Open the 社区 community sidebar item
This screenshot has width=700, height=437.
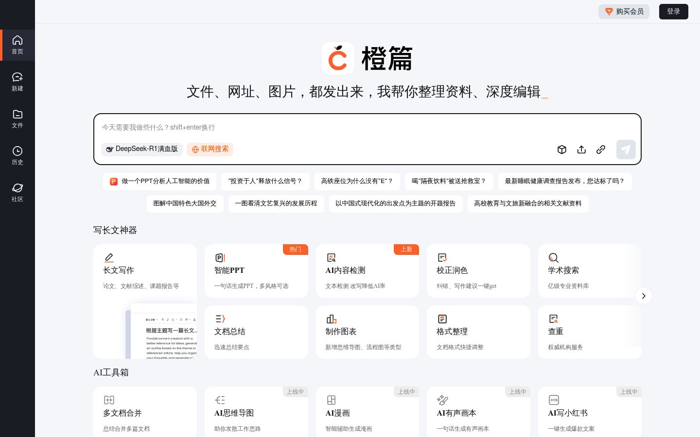(17, 193)
